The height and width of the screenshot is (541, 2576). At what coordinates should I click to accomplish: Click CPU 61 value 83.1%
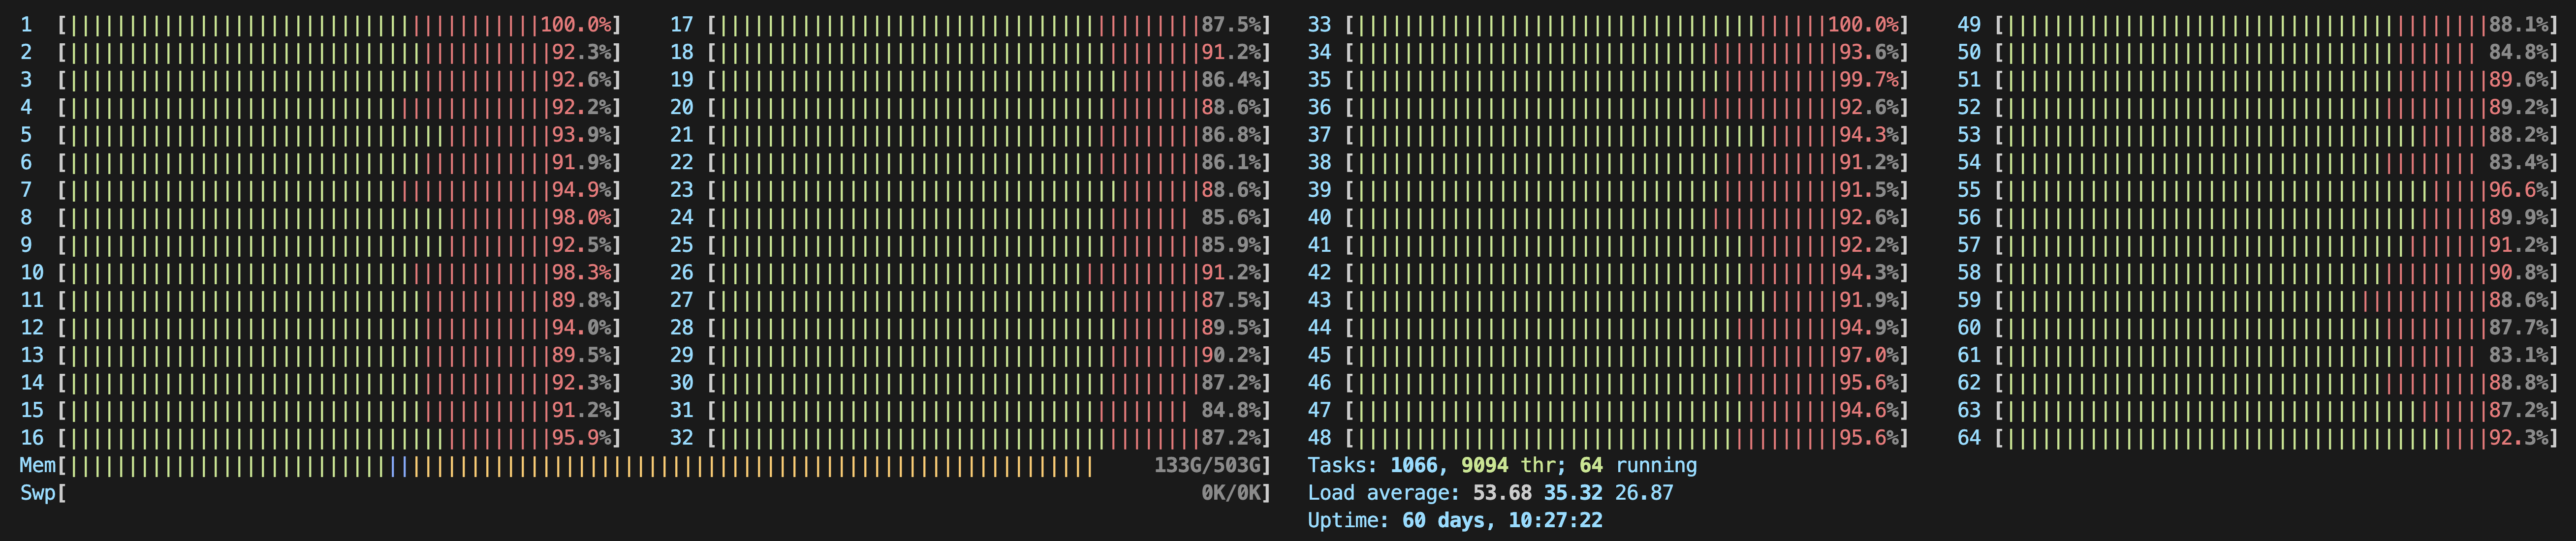[2519, 355]
